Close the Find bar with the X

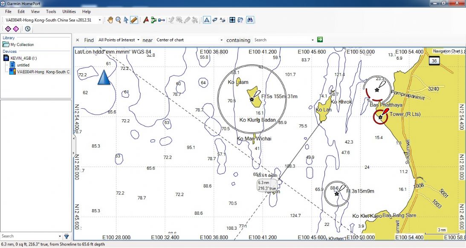tap(78, 40)
